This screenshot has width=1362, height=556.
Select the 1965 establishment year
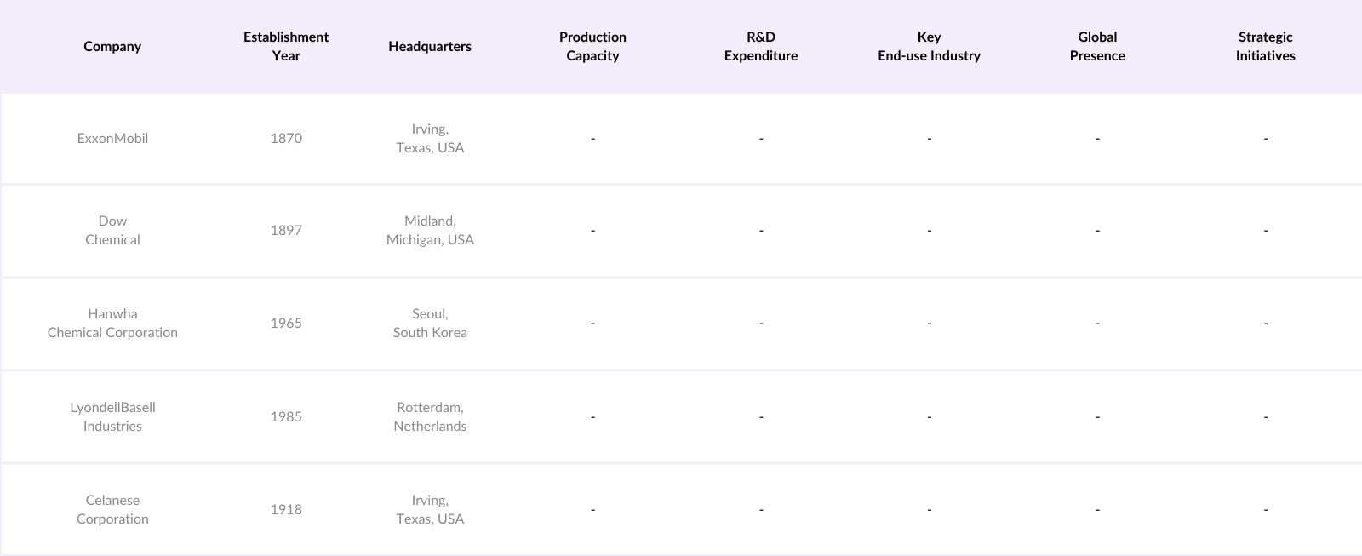tap(286, 324)
